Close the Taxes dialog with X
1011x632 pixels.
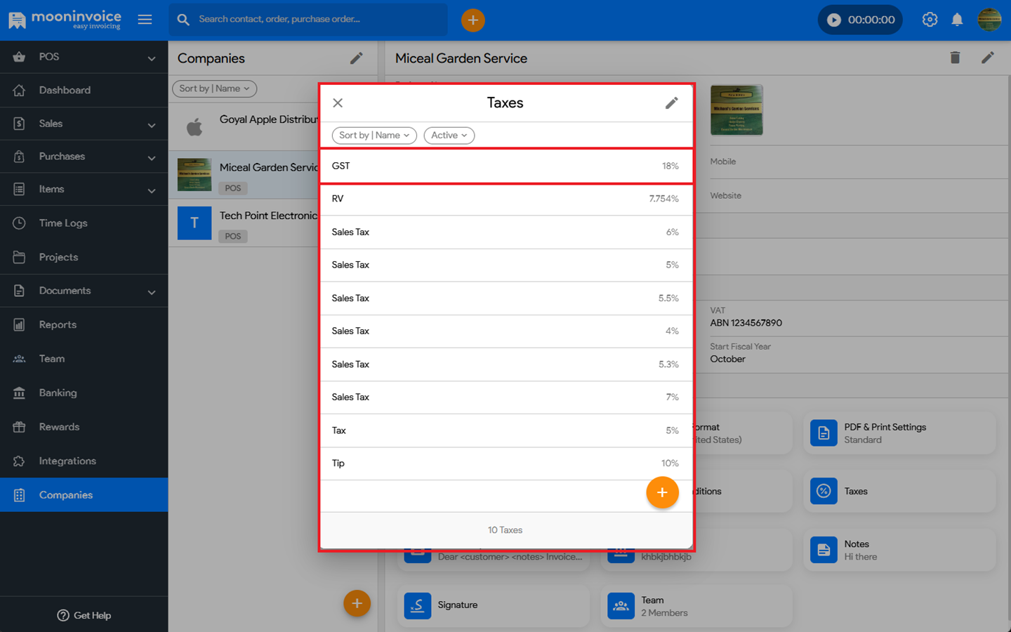coord(338,103)
